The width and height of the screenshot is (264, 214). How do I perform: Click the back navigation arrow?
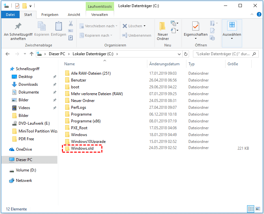7,54
